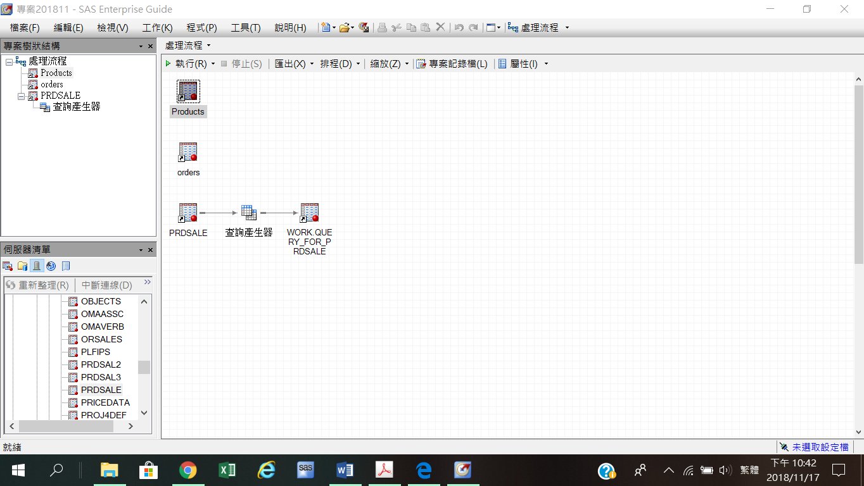The height and width of the screenshot is (486, 864).
Task: Click the Redo arrow icon
Action: point(473,27)
